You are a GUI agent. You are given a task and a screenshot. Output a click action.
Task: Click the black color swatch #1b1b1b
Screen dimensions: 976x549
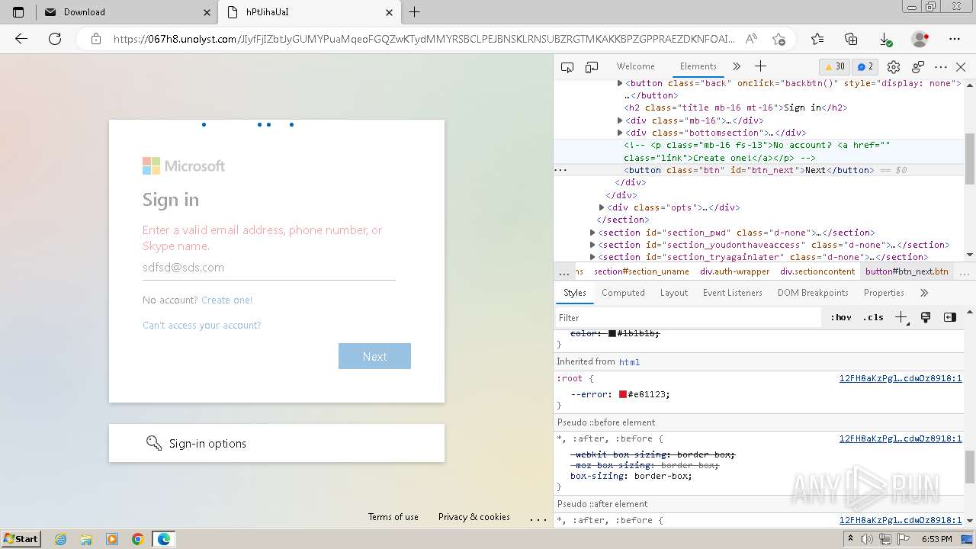(x=612, y=333)
